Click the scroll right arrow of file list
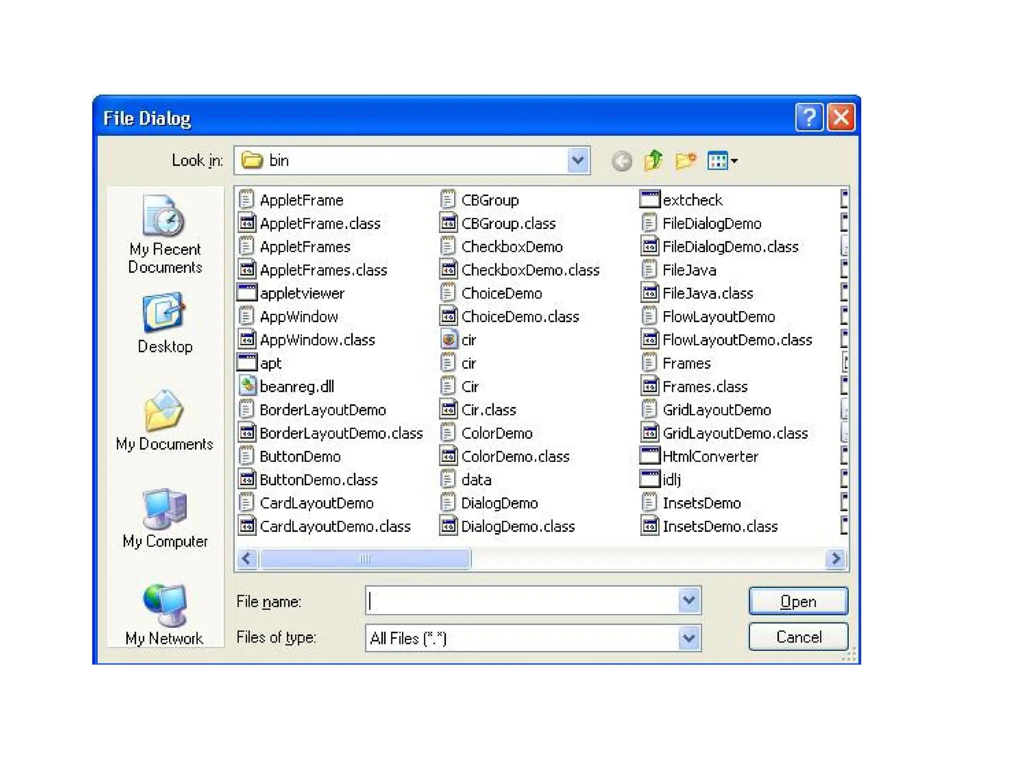Image resolution: width=1022 pixels, height=766 pixels. 836,559
